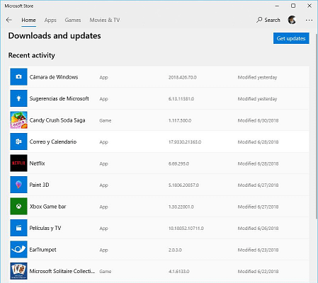Screen dimensions: 318x283
Task: Go back with the back arrow
Action: (9, 20)
